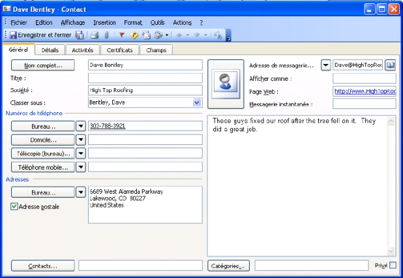Toggle the Adresse postale checkbox
Viewport: 403px width, 278px height.
[15, 207]
